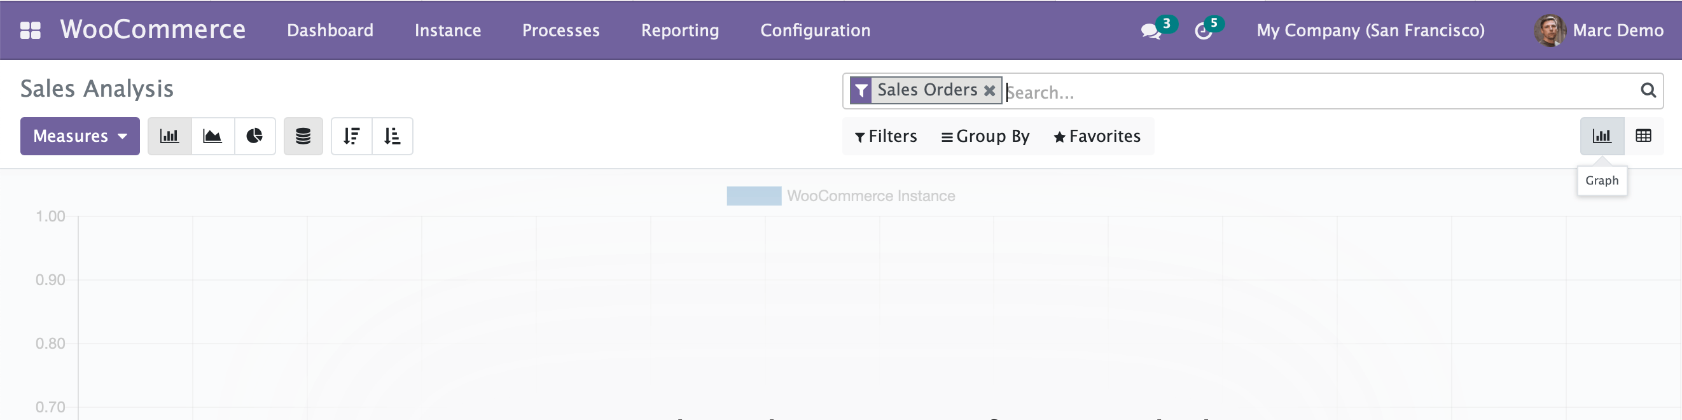
Task: Open the Processes menu
Action: pyautogui.click(x=561, y=30)
